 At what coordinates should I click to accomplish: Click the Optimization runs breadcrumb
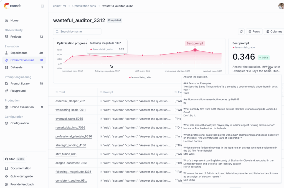tap(84, 6)
